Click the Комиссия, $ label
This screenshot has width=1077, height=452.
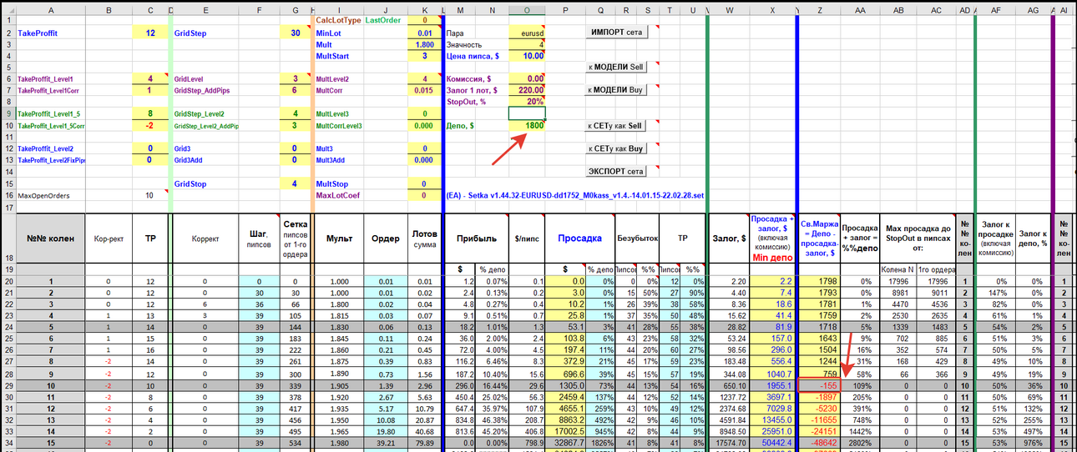coord(471,78)
